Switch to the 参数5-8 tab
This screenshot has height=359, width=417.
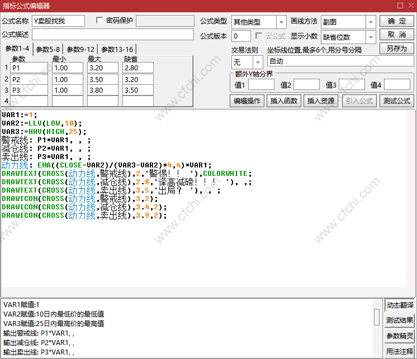[48, 49]
